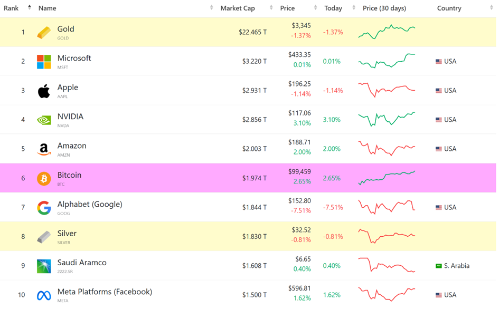This screenshot has width=499, height=309.
Task: Sort the table by Country
Action: point(449,8)
